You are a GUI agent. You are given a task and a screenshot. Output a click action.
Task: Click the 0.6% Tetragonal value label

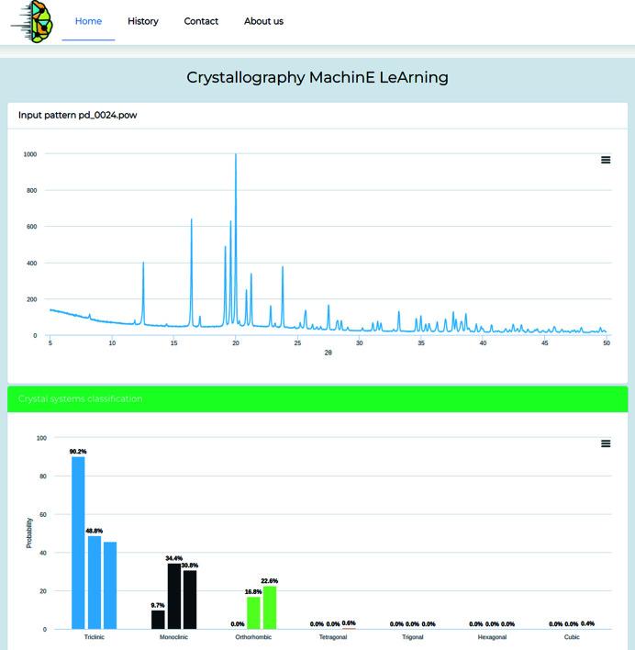(349, 623)
